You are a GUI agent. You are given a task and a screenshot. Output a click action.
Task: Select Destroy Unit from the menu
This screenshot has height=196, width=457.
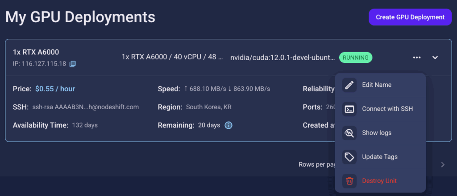click(x=379, y=181)
